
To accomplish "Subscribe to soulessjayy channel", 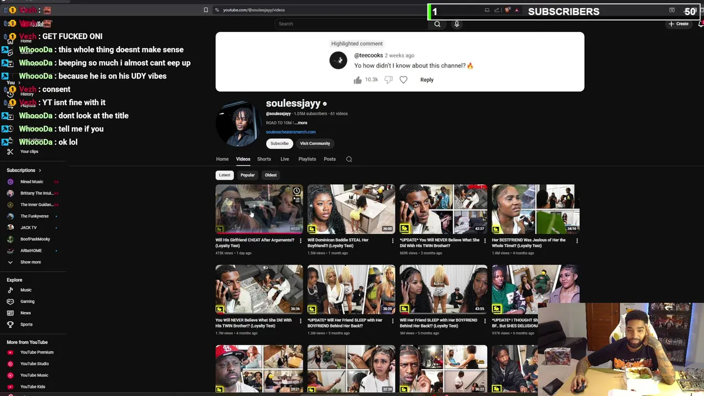I will tap(279, 144).
